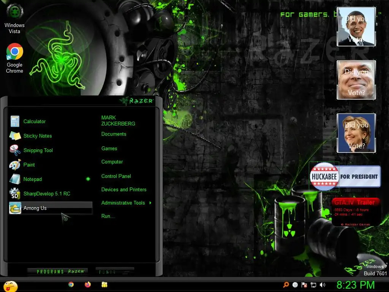Click the Obama Did you Vote gadget
Screen dimensions: 389x292
coord(356,27)
